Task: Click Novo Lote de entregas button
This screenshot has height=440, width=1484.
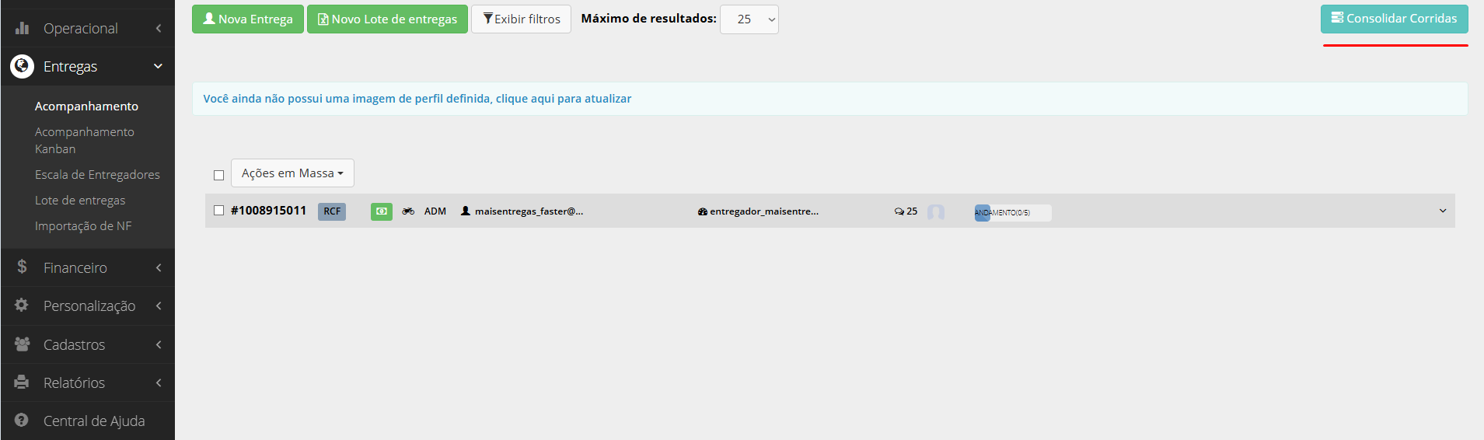Action: [387, 19]
